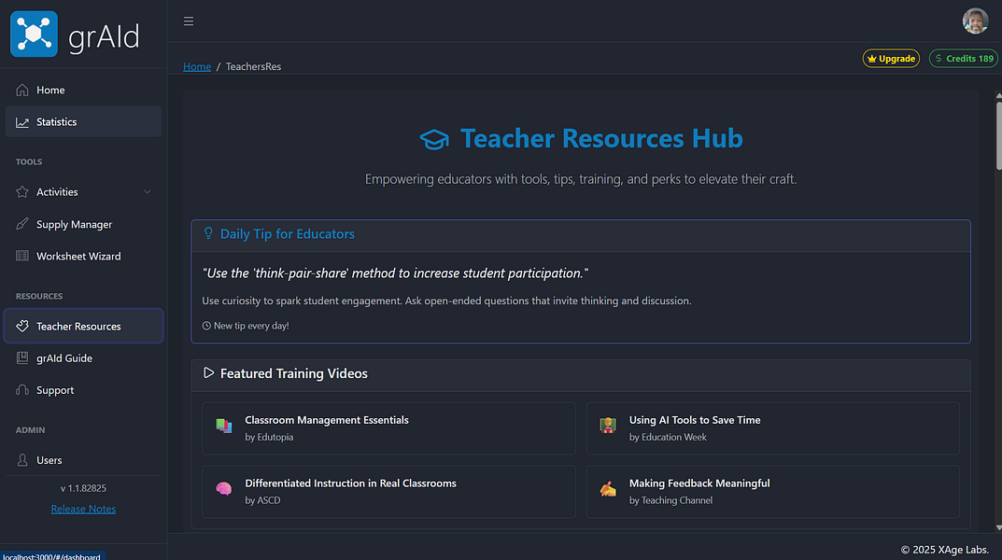Select Teacher Resources sidebar label
The image size is (1002, 560).
click(78, 327)
